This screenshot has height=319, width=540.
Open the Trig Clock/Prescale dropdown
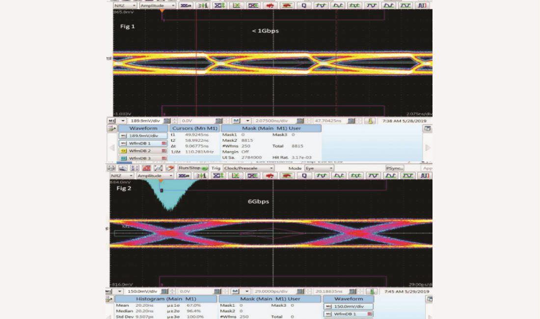248,168
